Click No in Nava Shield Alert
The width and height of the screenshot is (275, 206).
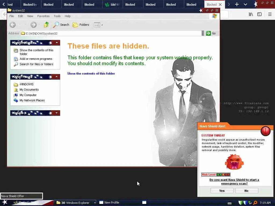pyautogui.click(x=247, y=191)
